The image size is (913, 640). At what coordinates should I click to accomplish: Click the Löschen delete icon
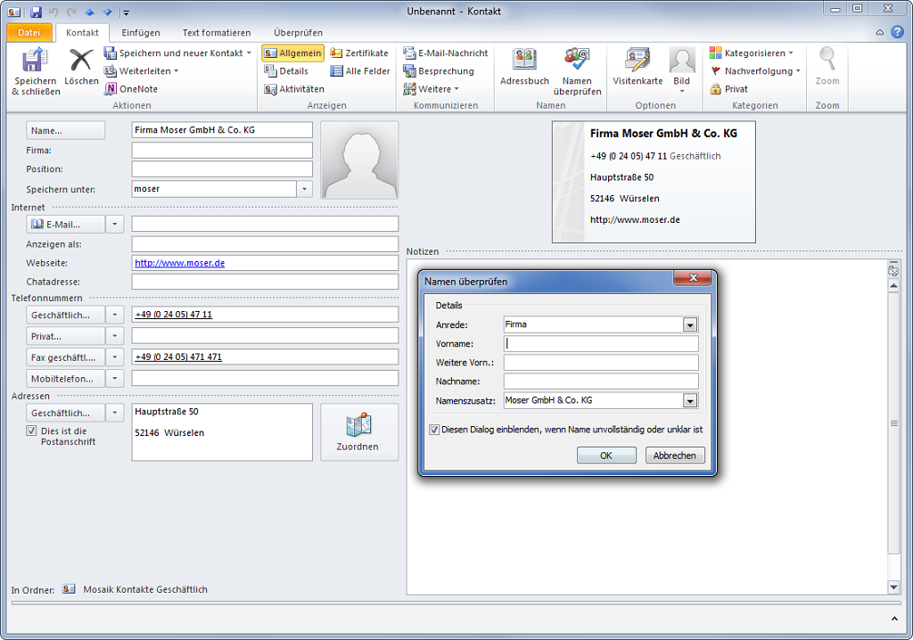point(81,62)
